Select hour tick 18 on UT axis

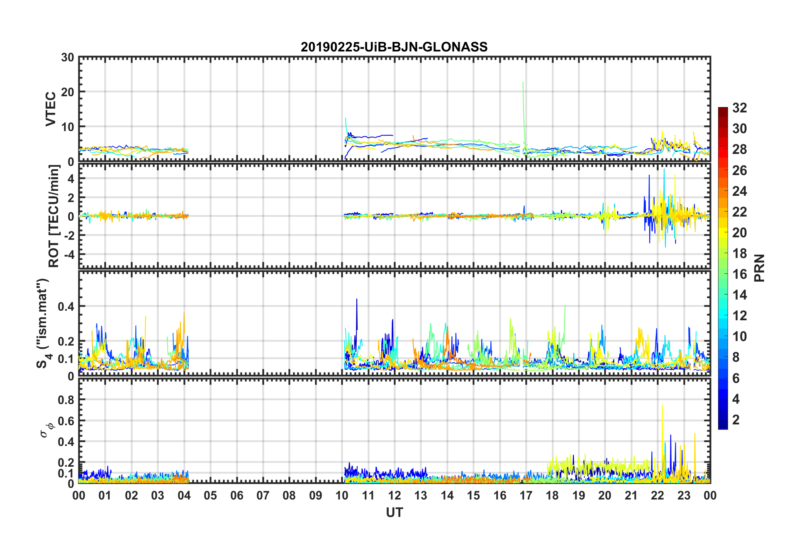click(552, 495)
